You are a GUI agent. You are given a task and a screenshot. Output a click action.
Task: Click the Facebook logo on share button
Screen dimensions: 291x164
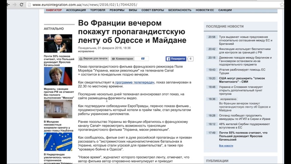[x=168, y=59]
